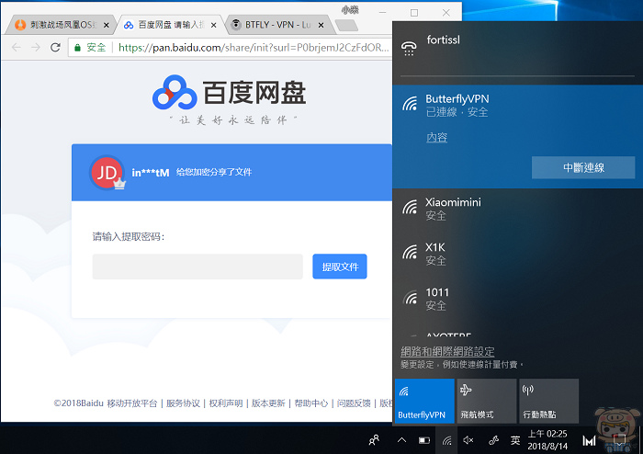The image size is (643, 454).
Task: Click the pan.baidu.com address bar
Action: pos(254,48)
